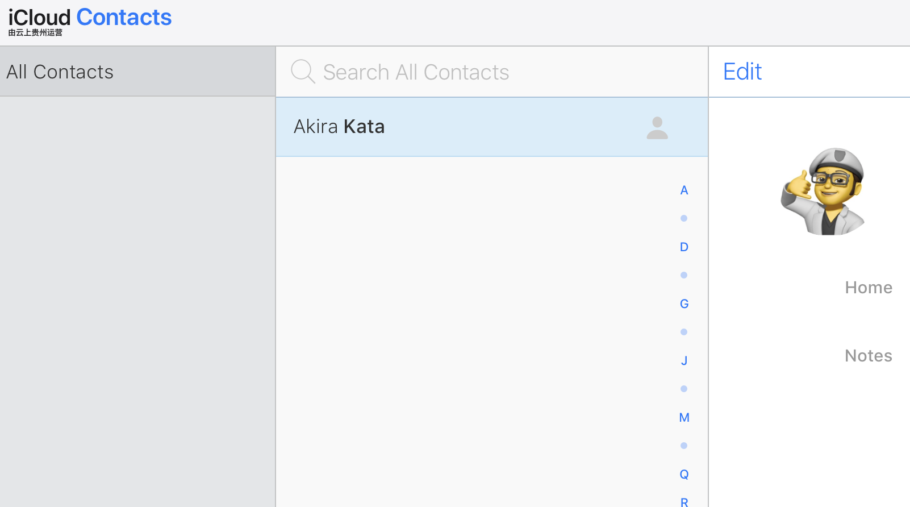Jump to letter Q in index
The width and height of the screenshot is (910, 507).
pyautogui.click(x=684, y=475)
